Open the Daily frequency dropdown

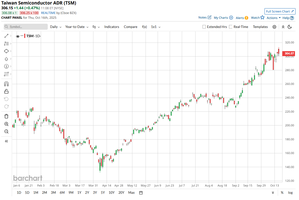(56, 27)
